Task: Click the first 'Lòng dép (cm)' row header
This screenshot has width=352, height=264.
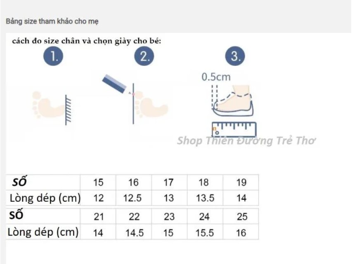Action: [45, 198]
